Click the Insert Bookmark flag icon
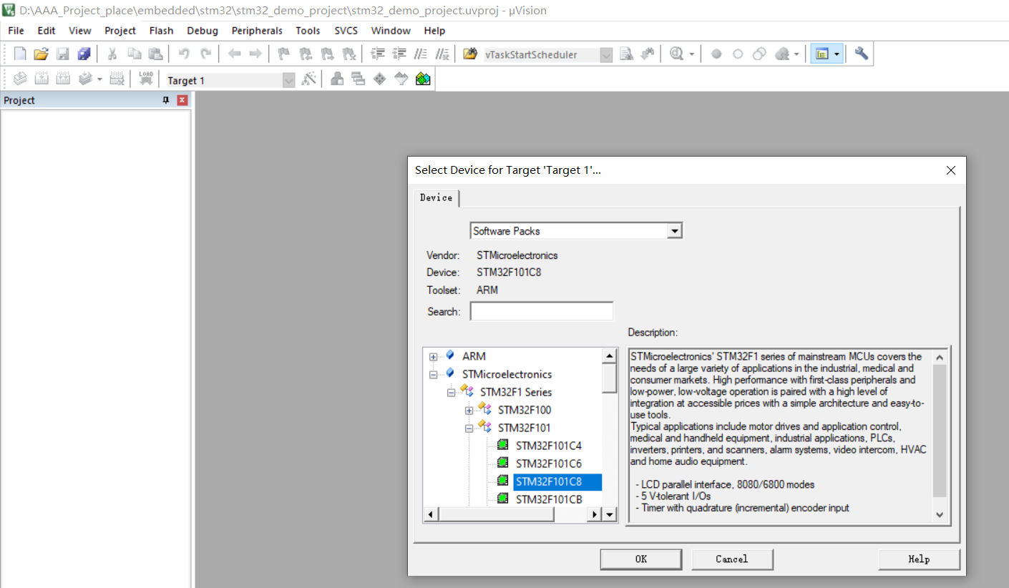Viewport: 1009px width, 588px height. tap(284, 54)
